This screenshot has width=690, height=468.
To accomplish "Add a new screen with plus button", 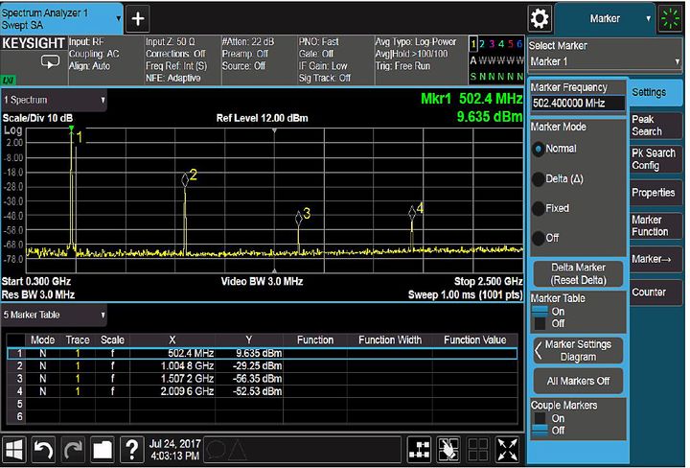I will tap(138, 18).
